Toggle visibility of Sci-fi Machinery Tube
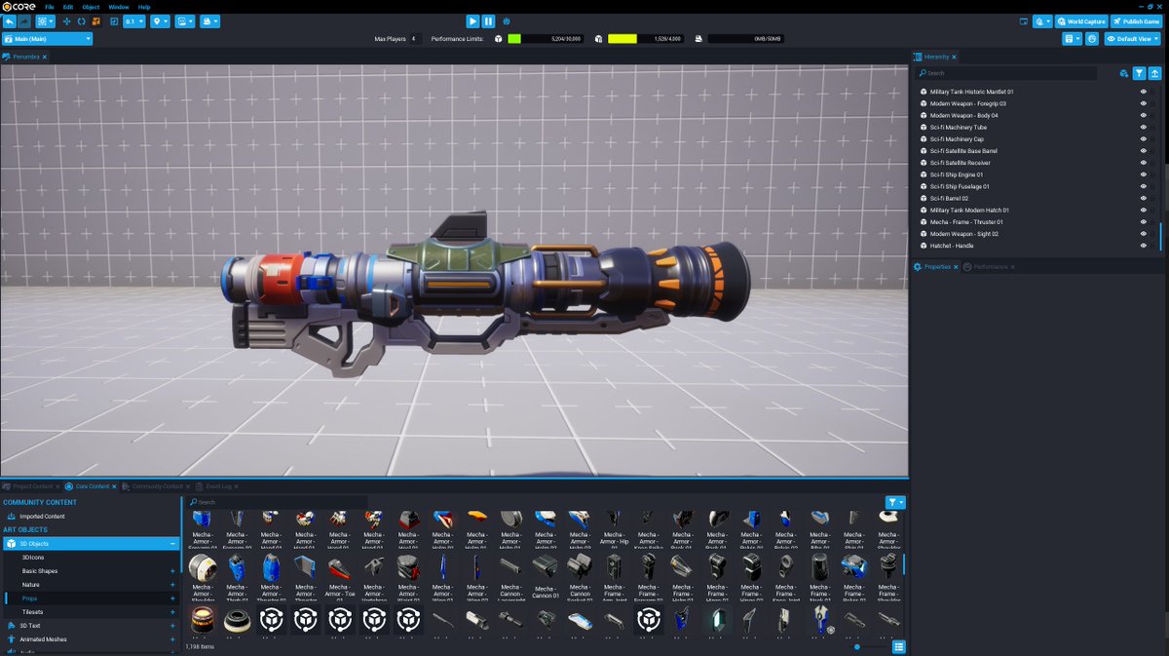 point(1144,128)
